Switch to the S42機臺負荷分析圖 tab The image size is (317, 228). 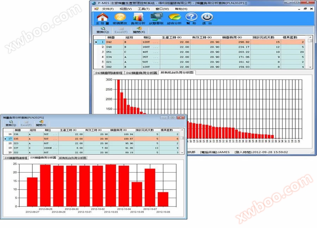[141, 73]
